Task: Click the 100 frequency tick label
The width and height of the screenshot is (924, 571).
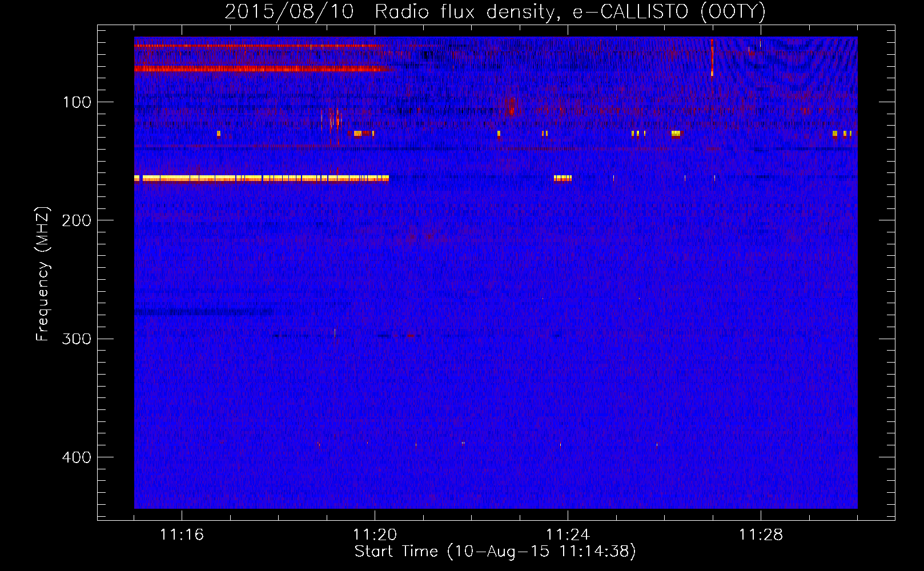Action: (77, 102)
